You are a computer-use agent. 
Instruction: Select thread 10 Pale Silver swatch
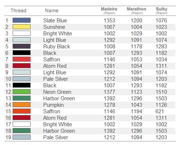pos(22,79)
